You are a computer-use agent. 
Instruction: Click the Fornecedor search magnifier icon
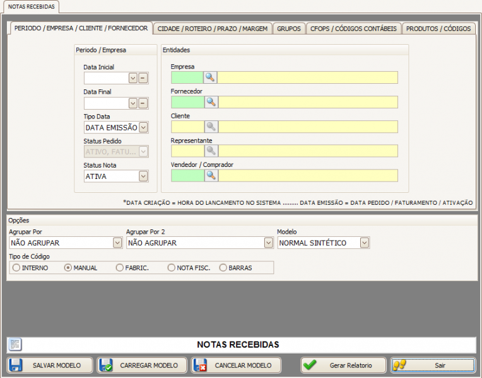click(x=210, y=102)
